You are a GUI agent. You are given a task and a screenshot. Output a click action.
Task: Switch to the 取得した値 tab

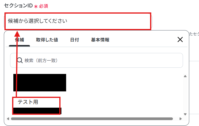tap(47, 40)
